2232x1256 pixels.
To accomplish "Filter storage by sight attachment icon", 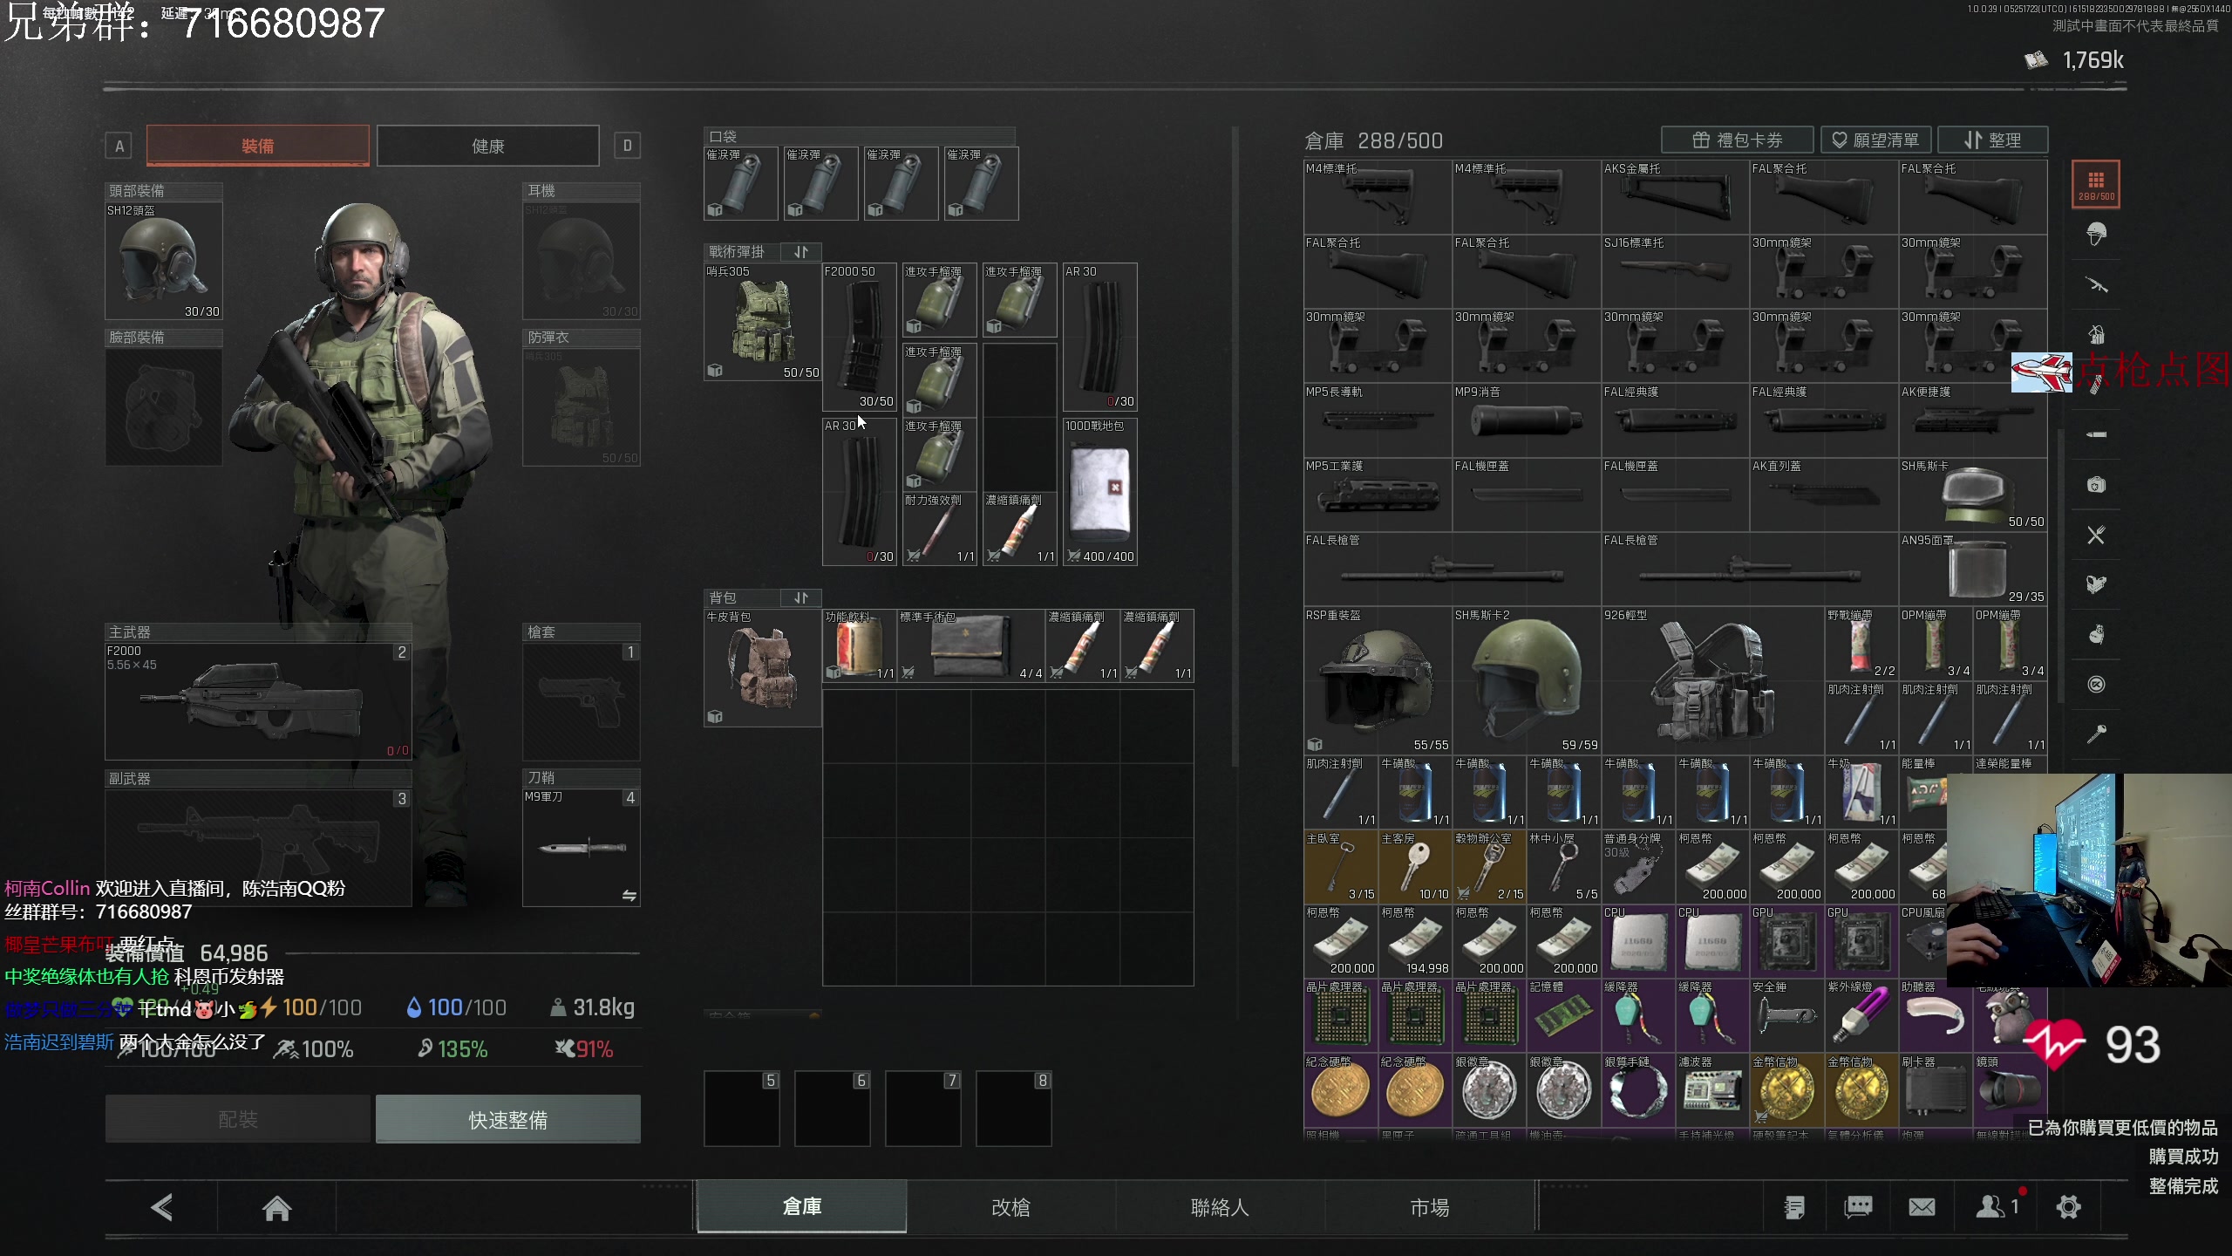I will point(2096,584).
